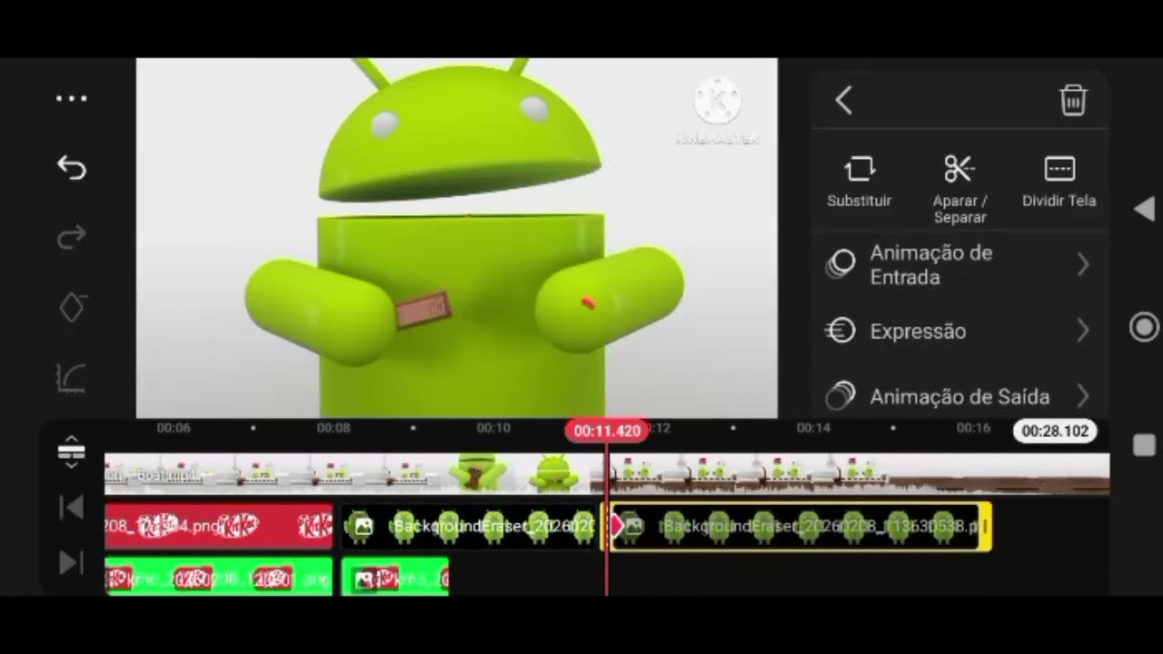1163x654 pixels.
Task: Select the middle BackgroundEraser Android layer clip
Action: point(469,526)
